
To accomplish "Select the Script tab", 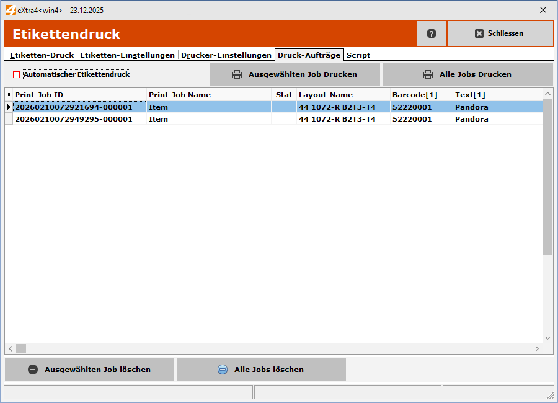I will pos(358,55).
